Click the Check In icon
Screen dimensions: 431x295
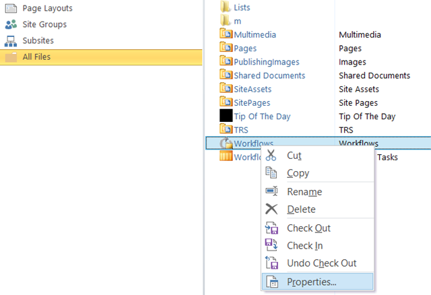pyautogui.click(x=271, y=244)
